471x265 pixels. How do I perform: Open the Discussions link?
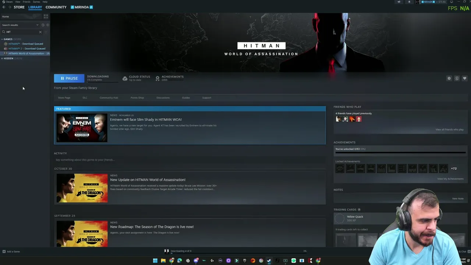[x=163, y=98]
